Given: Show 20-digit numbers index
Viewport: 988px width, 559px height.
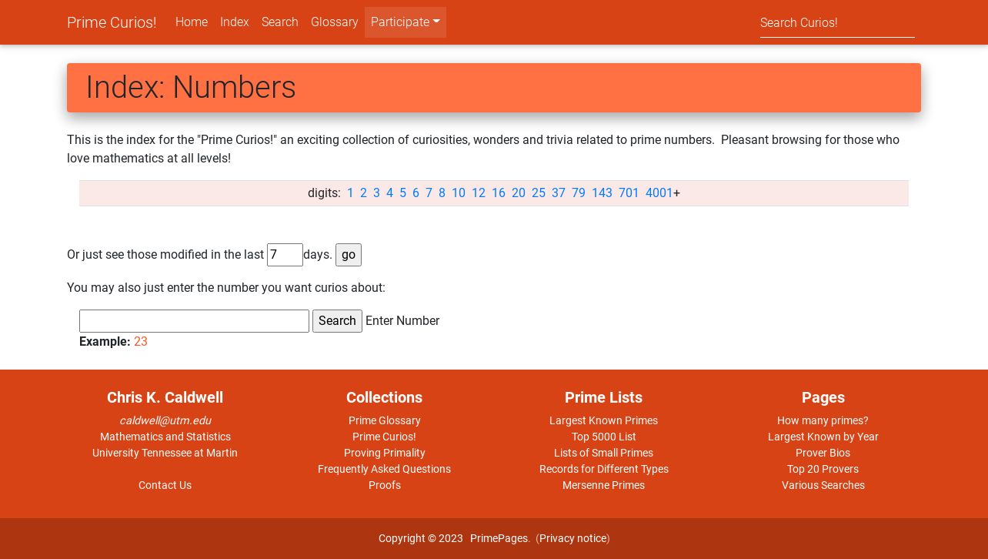Looking at the screenshot, I should click(x=519, y=193).
